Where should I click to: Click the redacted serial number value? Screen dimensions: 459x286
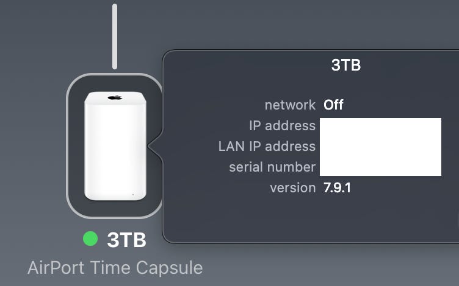pyautogui.click(x=380, y=167)
